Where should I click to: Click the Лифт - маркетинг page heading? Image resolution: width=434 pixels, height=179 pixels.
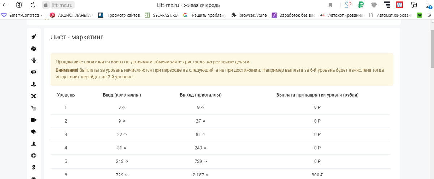tap(77, 37)
